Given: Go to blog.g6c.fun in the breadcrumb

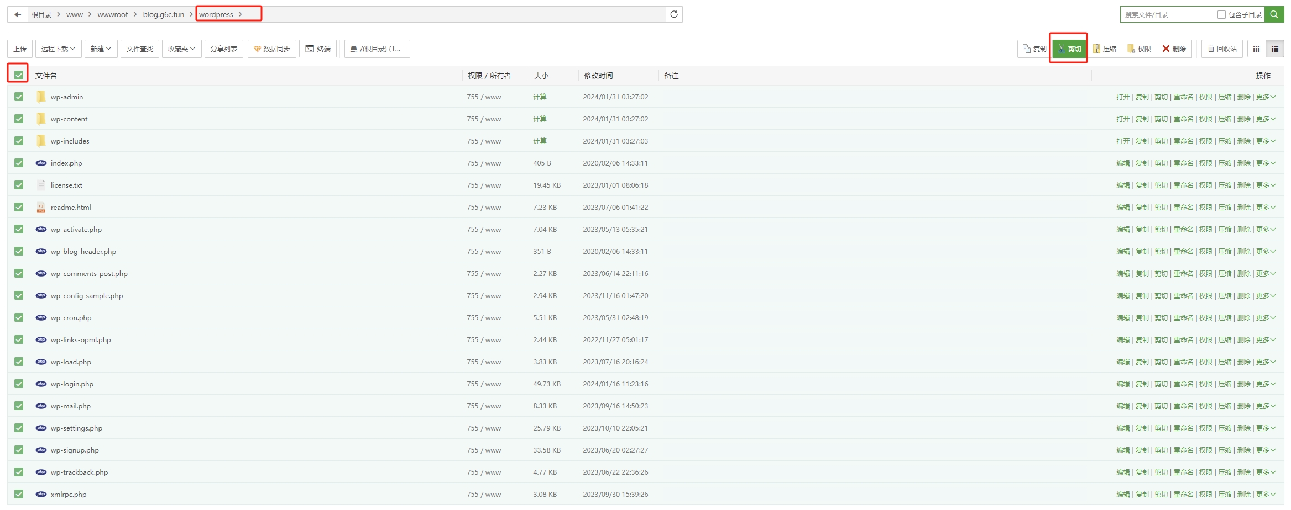Looking at the screenshot, I should click(163, 15).
